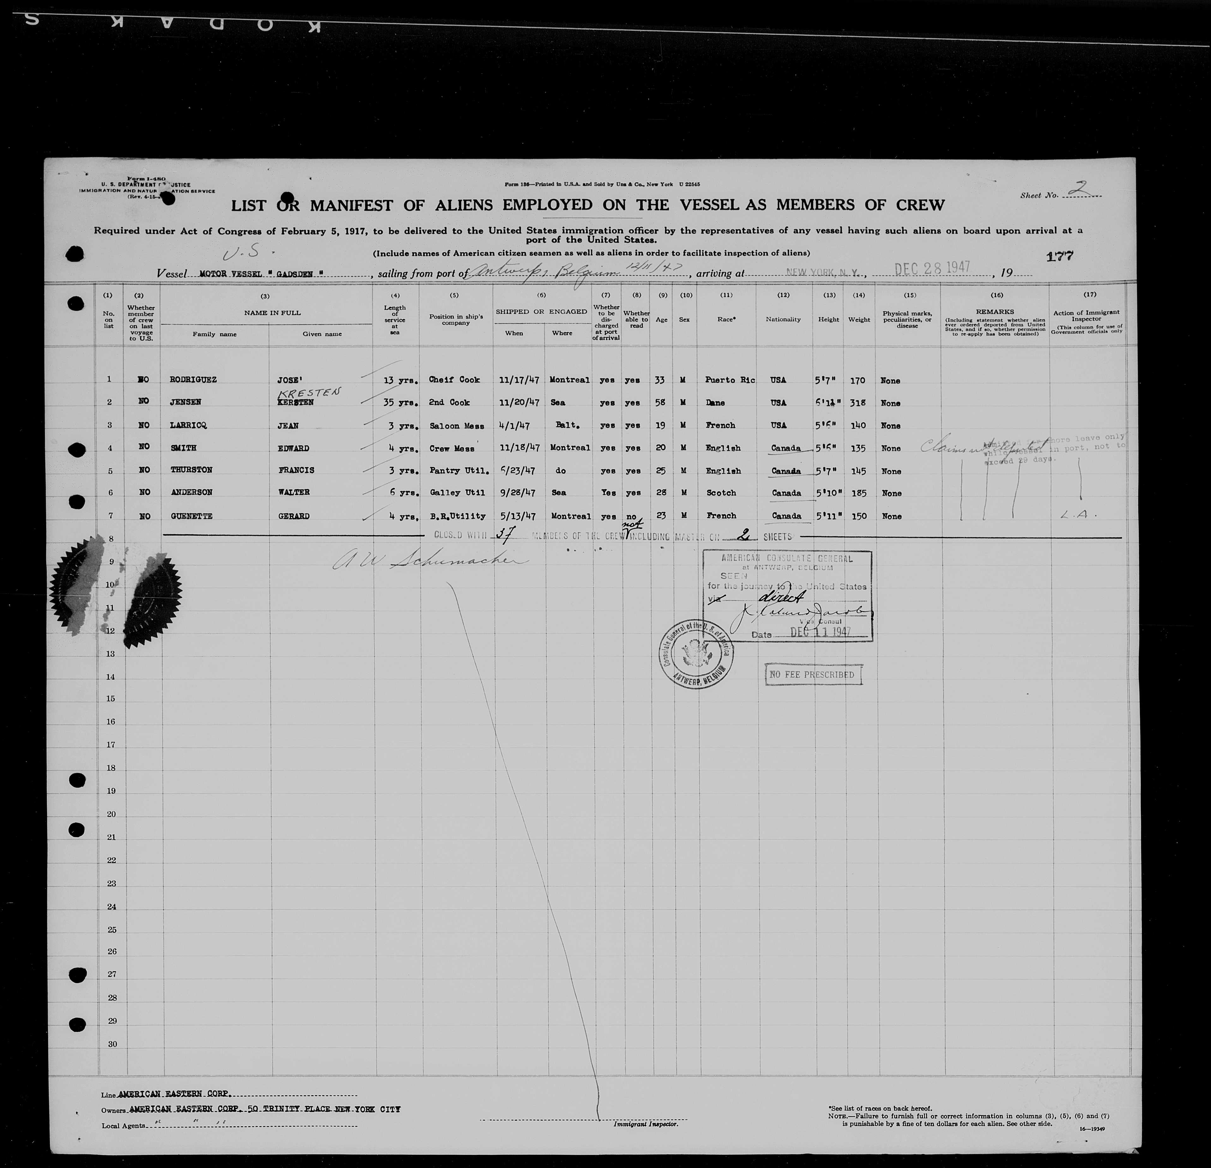Select the Position in ship's company header
1211x1168 pixels.
pos(456,320)
